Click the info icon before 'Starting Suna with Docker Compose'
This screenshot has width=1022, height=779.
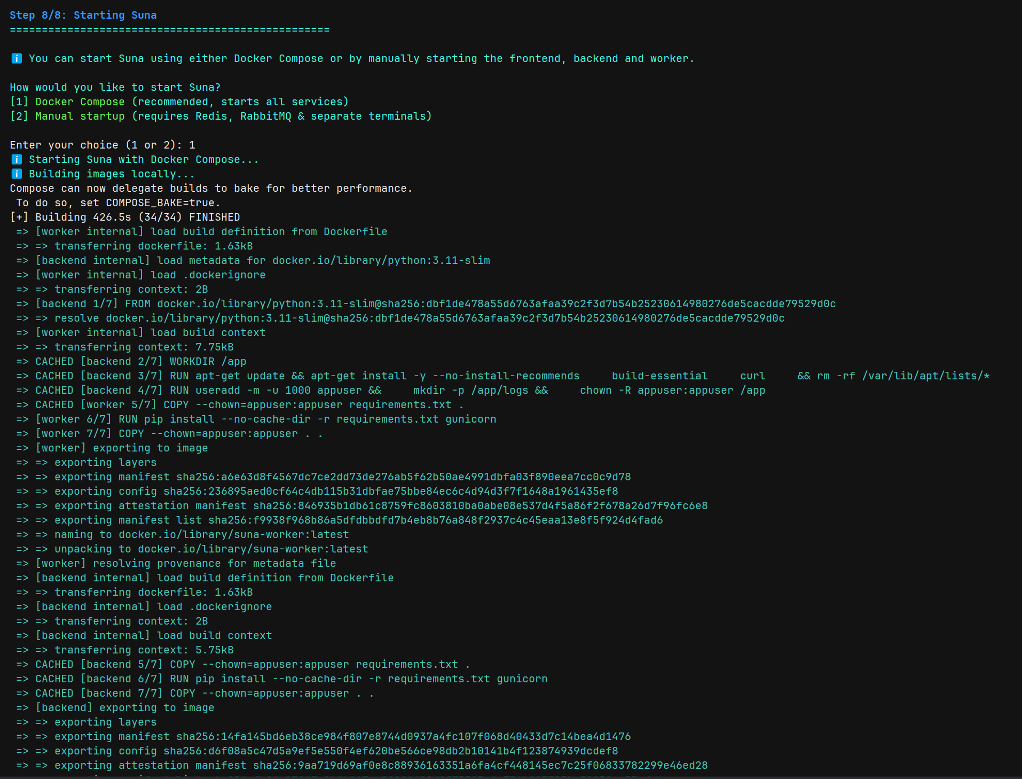coord(17,159)
